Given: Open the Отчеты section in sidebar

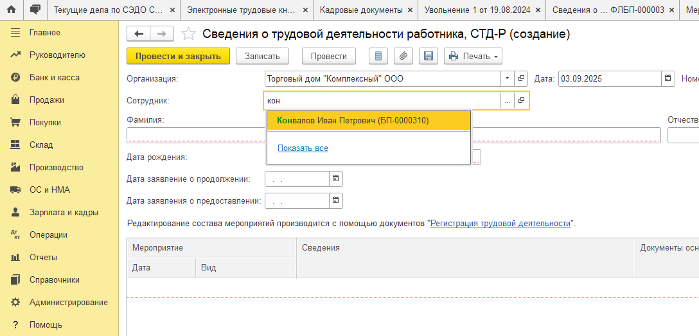Looking at the screenshot, I should coord(43,257).
